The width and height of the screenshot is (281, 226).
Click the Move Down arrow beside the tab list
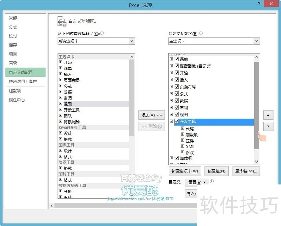pos(268,126)
